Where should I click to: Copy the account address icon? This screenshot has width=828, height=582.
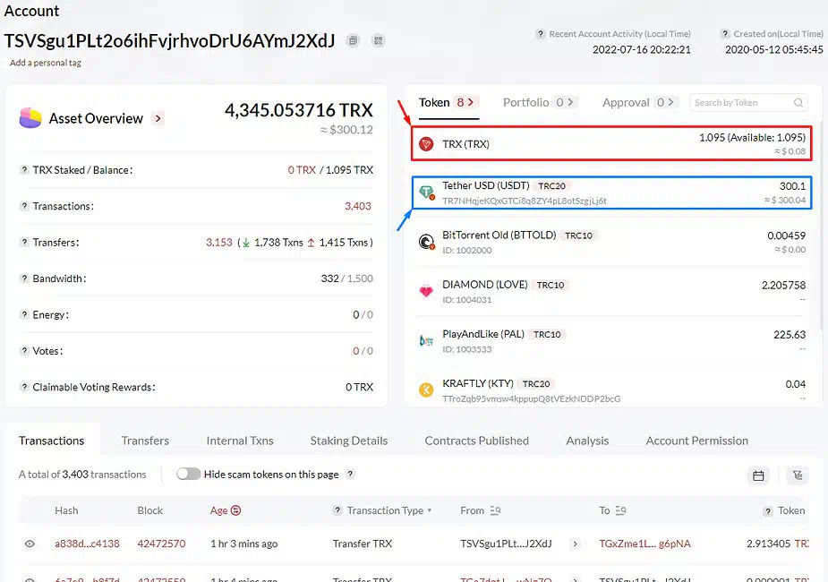pos(354,40)
